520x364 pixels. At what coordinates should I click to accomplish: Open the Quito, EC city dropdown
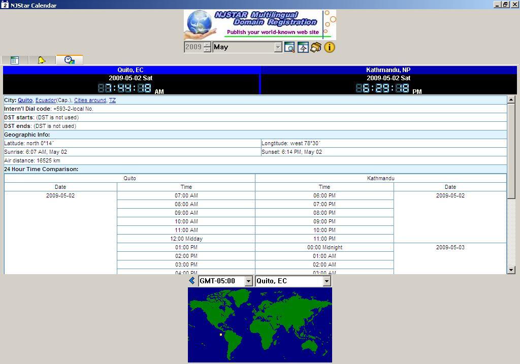point(327,281)
